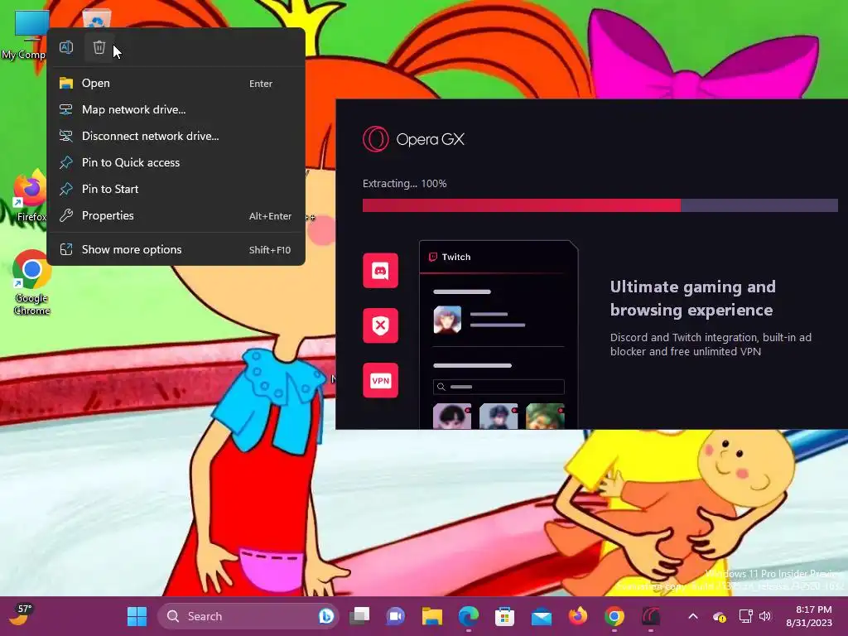The width and height of the screenshot is (848, 636).
Task: Click the Delete trash icon in context menu
Action: point(99,47)
